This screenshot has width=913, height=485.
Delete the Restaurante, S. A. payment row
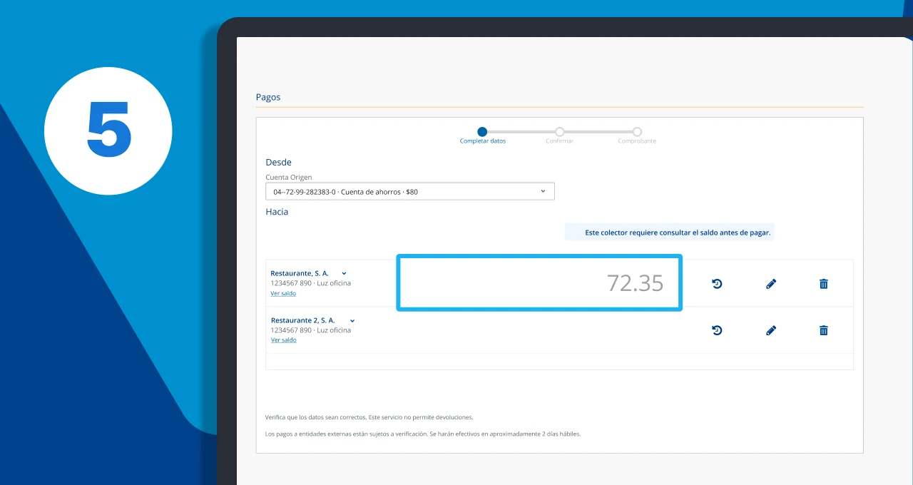click(x=824, y=284)
